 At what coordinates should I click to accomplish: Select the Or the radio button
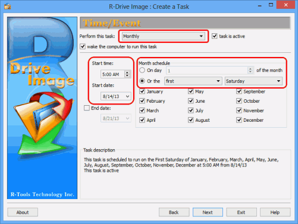tap(142, 81)
